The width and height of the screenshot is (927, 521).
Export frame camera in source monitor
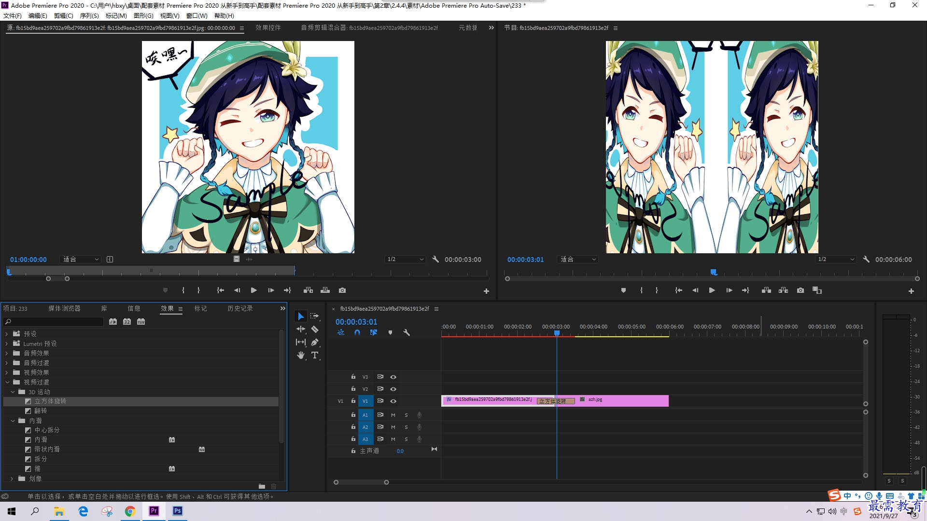(342, 290)
